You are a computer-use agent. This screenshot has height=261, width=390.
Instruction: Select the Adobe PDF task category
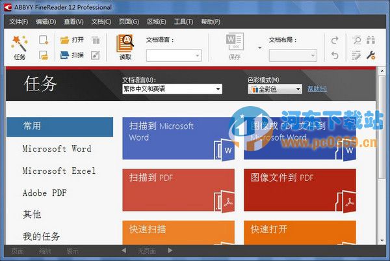pos(44,193)
